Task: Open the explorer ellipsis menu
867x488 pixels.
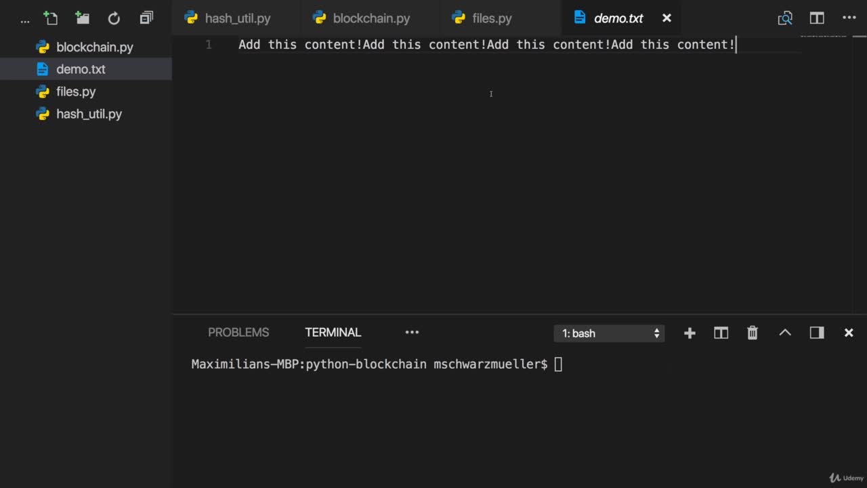Action: (25, 20)
